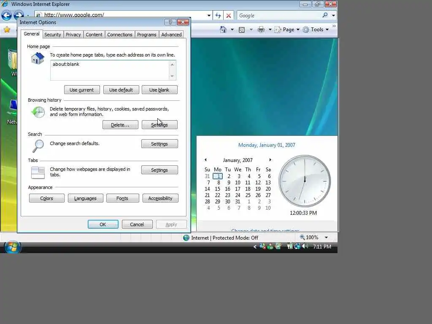Screen dimensions: 432x324
Task: Select January 15 in the calendar
Action: tap(217, 189)
